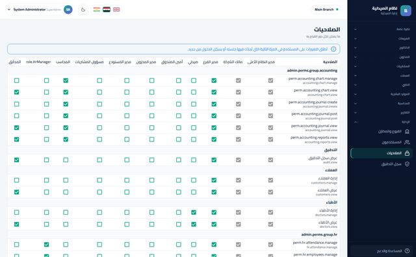Click the مدير المخزون column header
Viewport: 416px width, 257px height.
[146, 62]
